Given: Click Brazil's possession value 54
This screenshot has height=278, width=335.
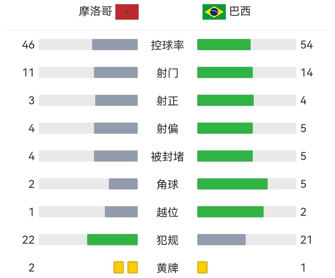Looking at the screenshot, I should click(307, 45).
